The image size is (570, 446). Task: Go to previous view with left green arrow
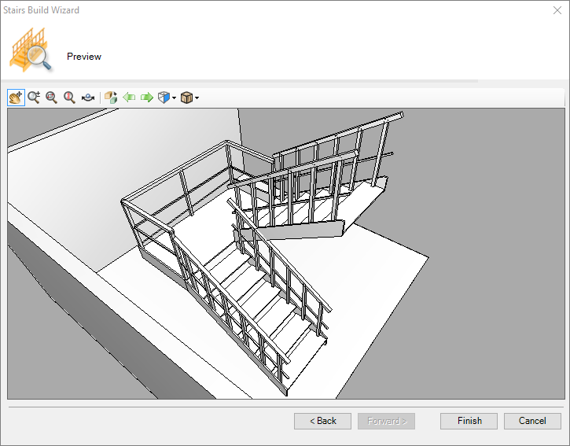(x=129, y=98)
